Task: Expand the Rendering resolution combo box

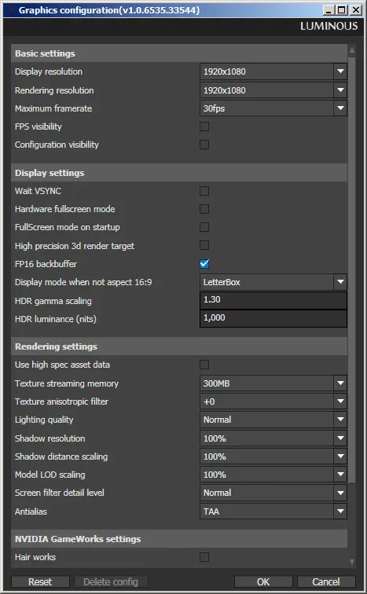Action: pos(273,90)
